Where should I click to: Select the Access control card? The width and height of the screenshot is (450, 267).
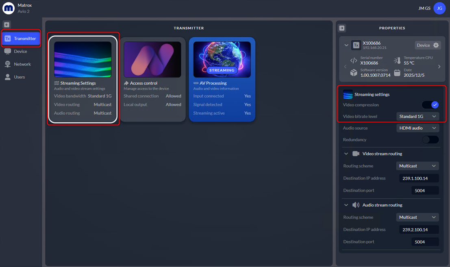(x=152, y=79)
